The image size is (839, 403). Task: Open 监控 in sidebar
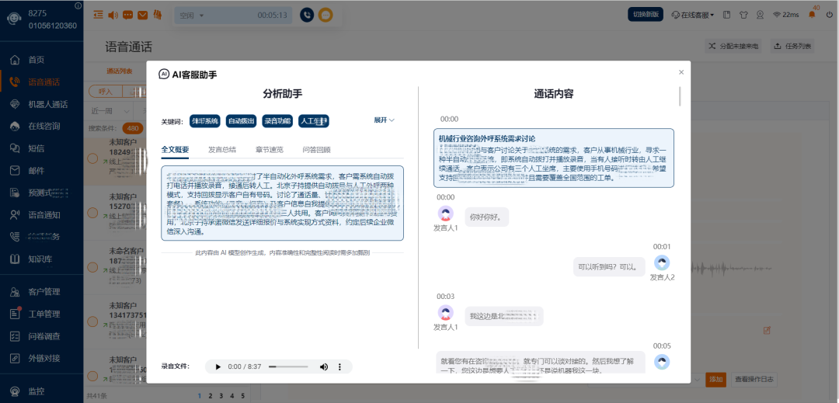(37, 391)
